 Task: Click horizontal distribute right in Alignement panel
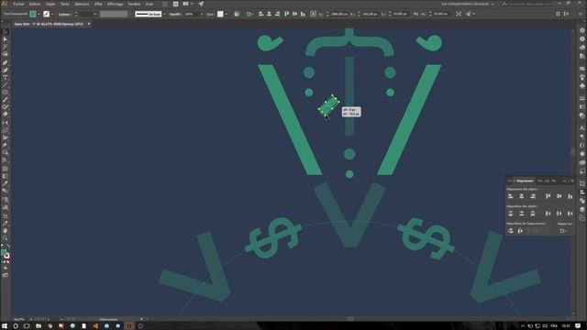[570, 214]
